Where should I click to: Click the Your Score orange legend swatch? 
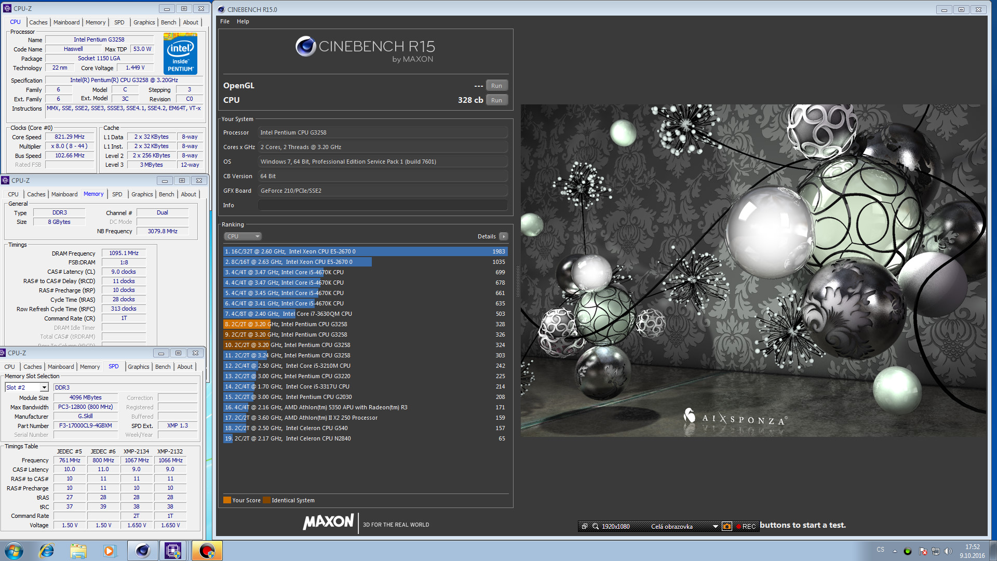point(227,500)
